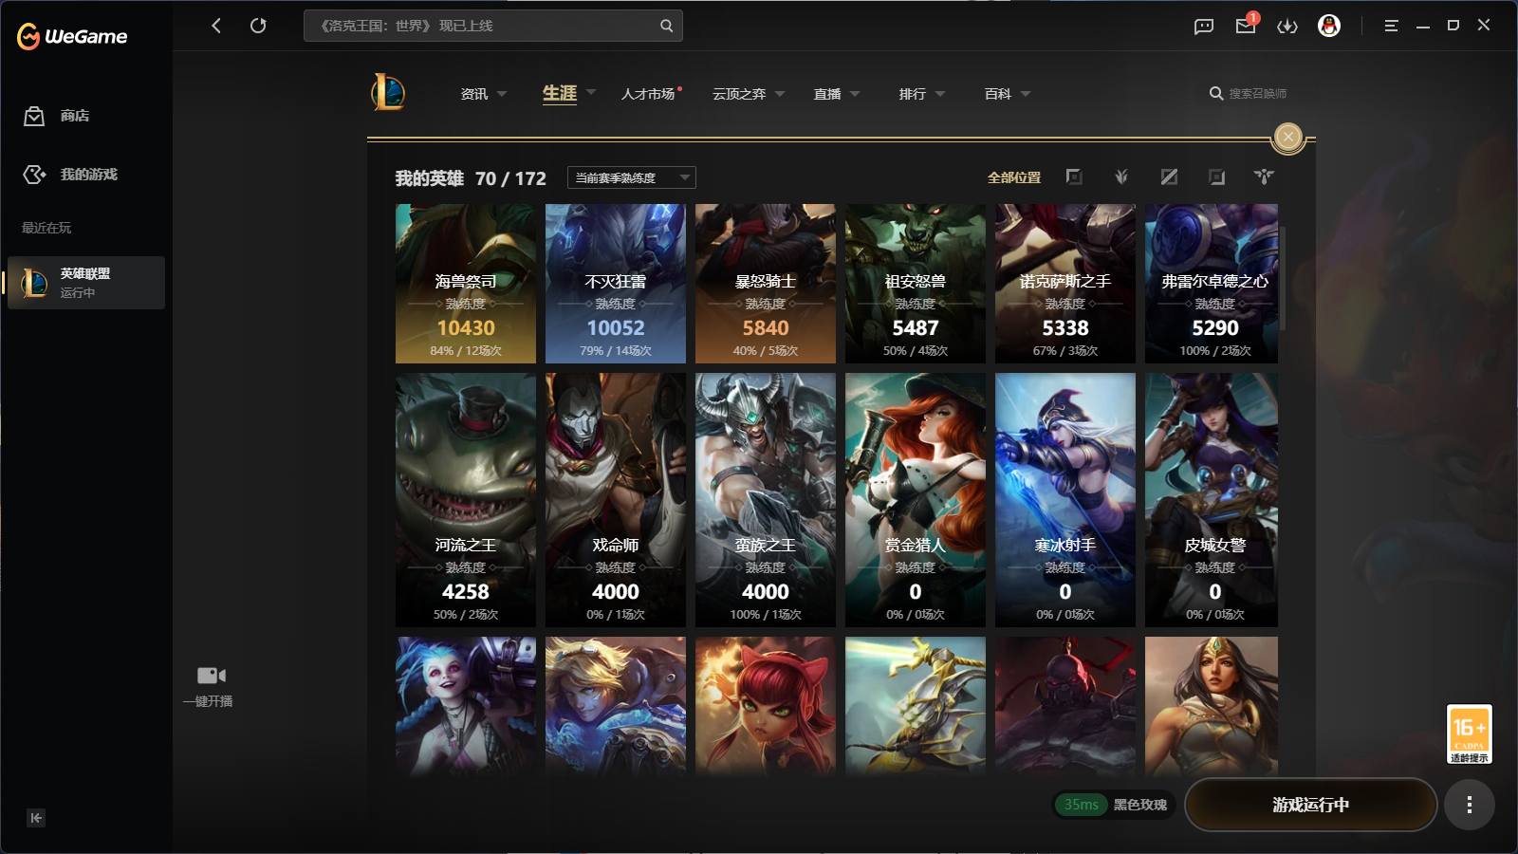Open the 诺克萨斯之手 hero card
Viewport: 1518px width, 854px height.
(1065, 284)
